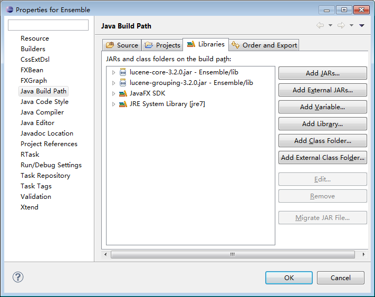Open the view menu dropdown triangle
Screen dimensions: 375x297
(362, 25)
